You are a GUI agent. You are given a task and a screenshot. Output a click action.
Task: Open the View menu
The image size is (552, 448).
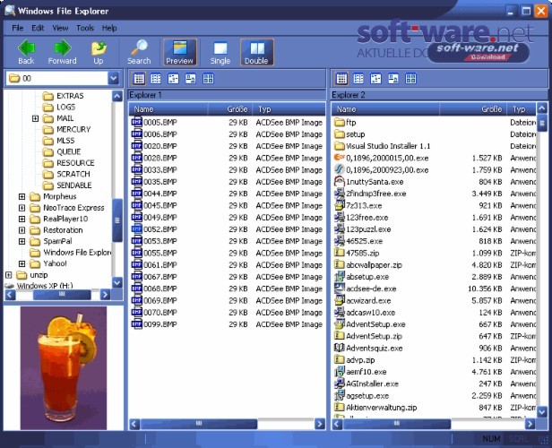click(x=60, y=28)
